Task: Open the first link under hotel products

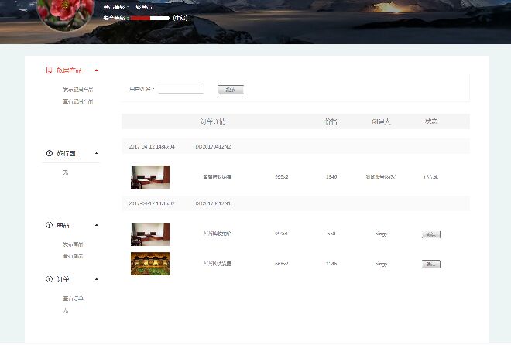Action: pyautogui.click(x=77, y=90)
